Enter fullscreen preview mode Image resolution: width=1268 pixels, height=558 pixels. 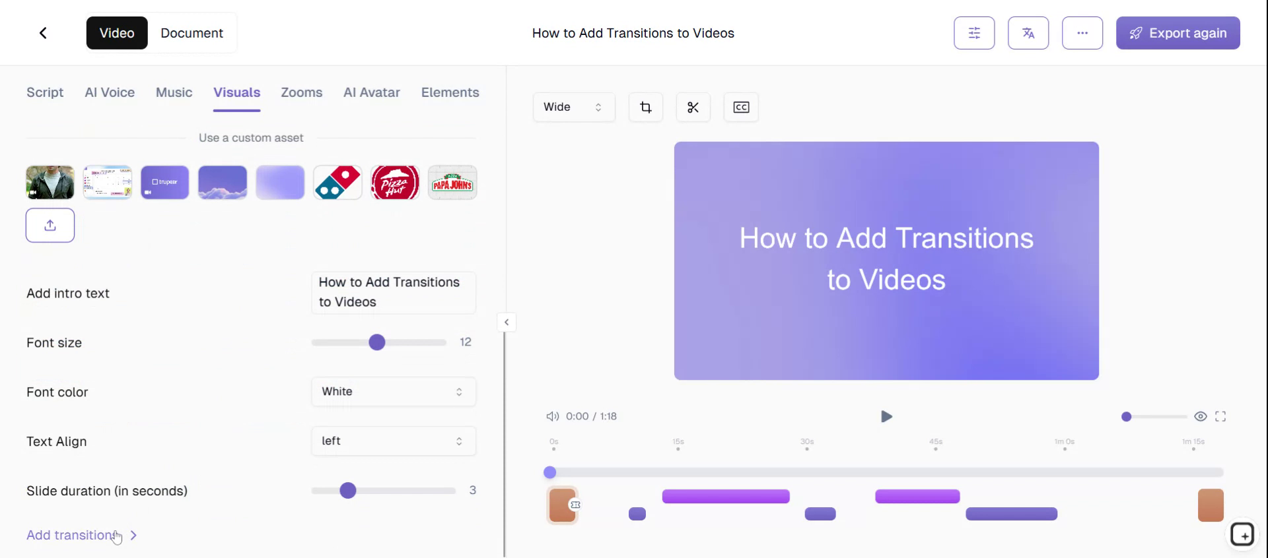point(1220,416)
